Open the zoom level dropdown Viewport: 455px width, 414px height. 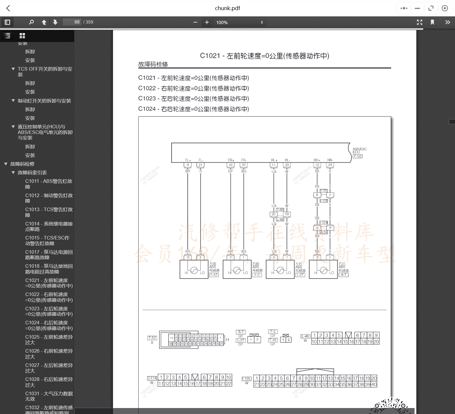coord(240,22)
